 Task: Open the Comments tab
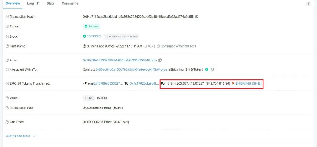tap(70, 3)
